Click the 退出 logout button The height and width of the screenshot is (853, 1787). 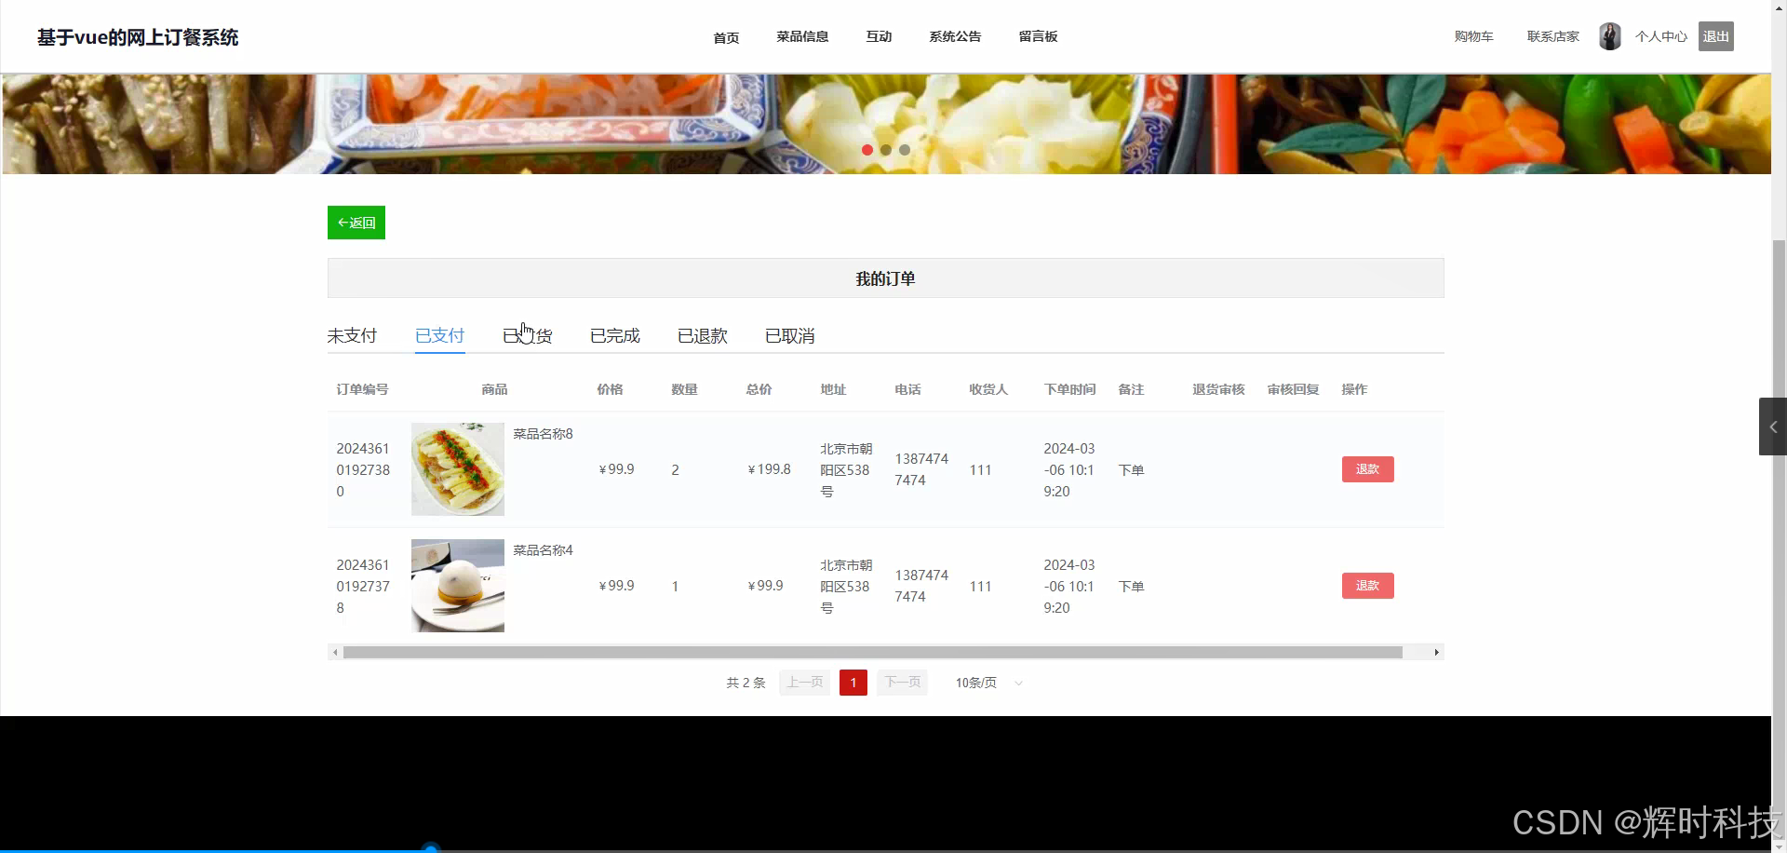(x=1715, y=36)
